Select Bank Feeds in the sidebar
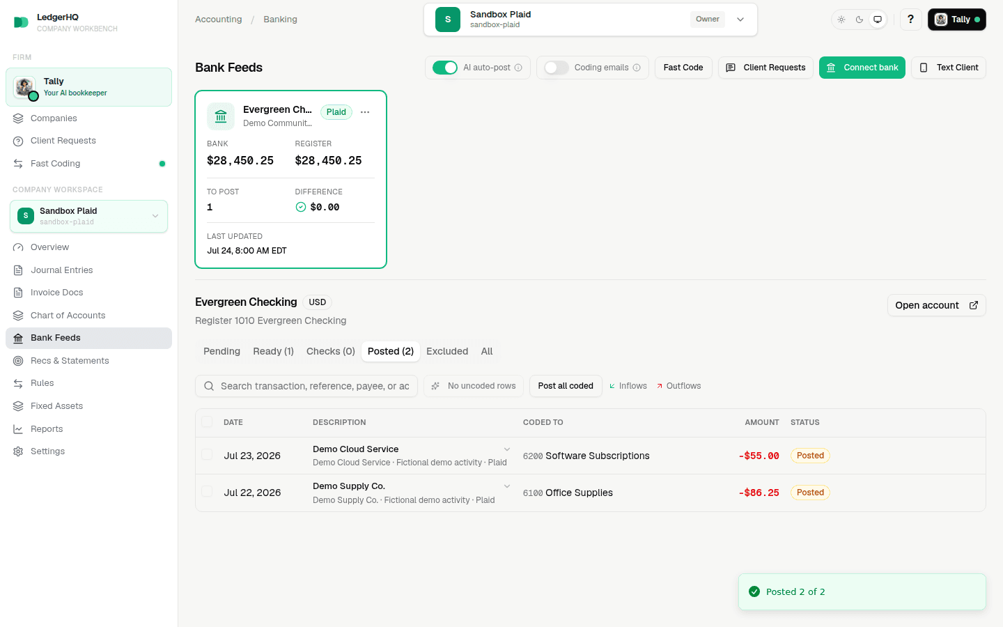This screenshot has height=627, width=1003. (88, 338)
